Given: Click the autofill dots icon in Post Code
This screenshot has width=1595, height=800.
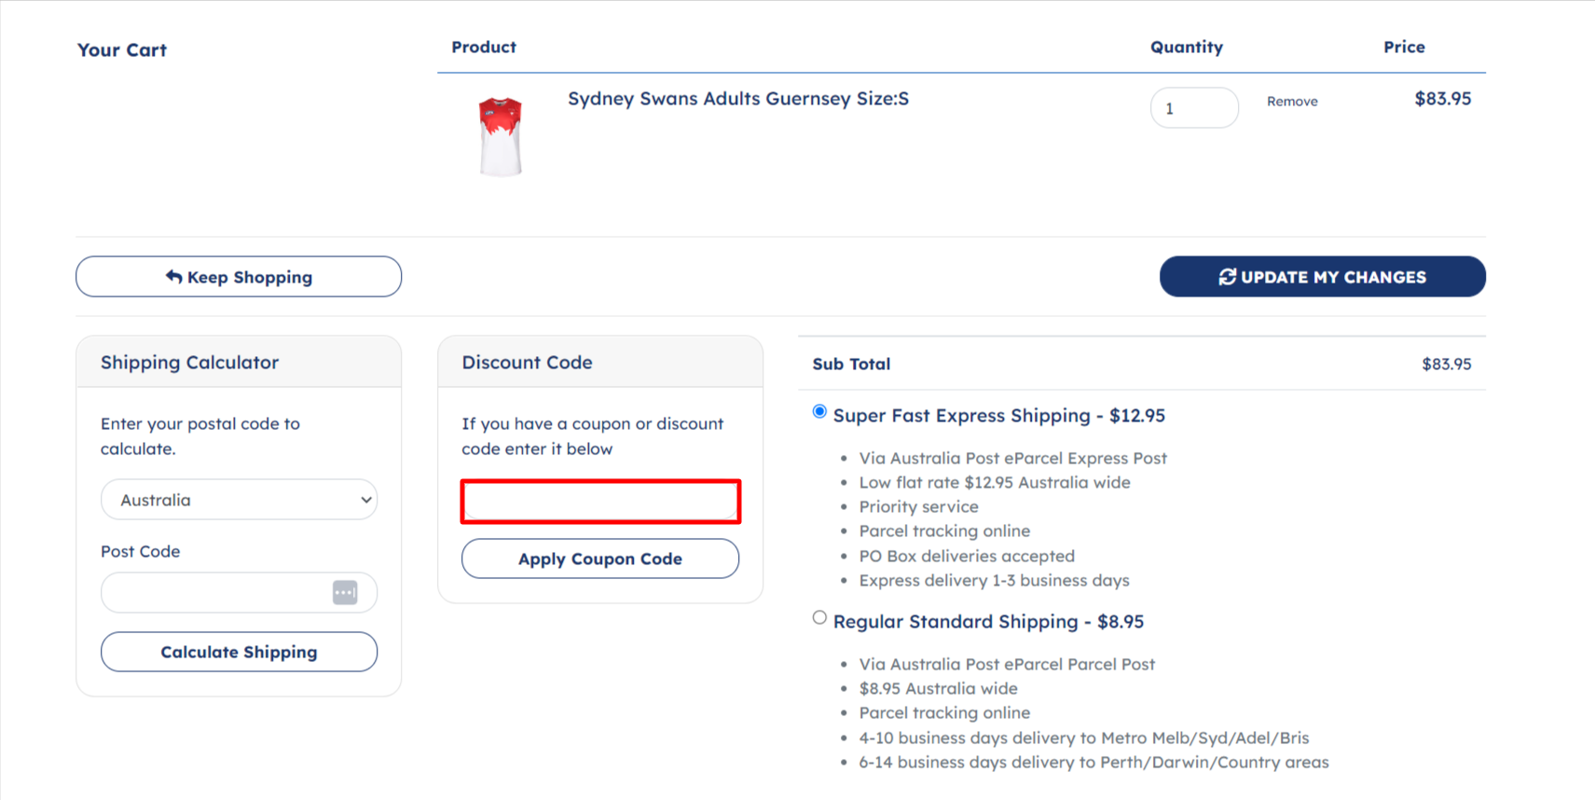Looking at the screenshot, I should tap(345, 593).
